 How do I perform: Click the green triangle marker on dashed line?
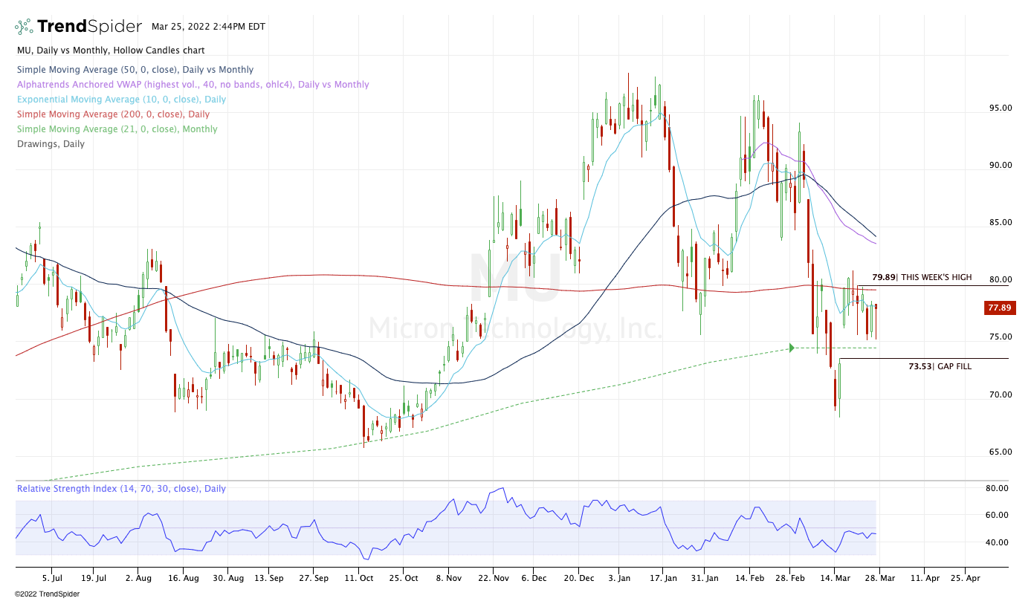coord(792,348)
